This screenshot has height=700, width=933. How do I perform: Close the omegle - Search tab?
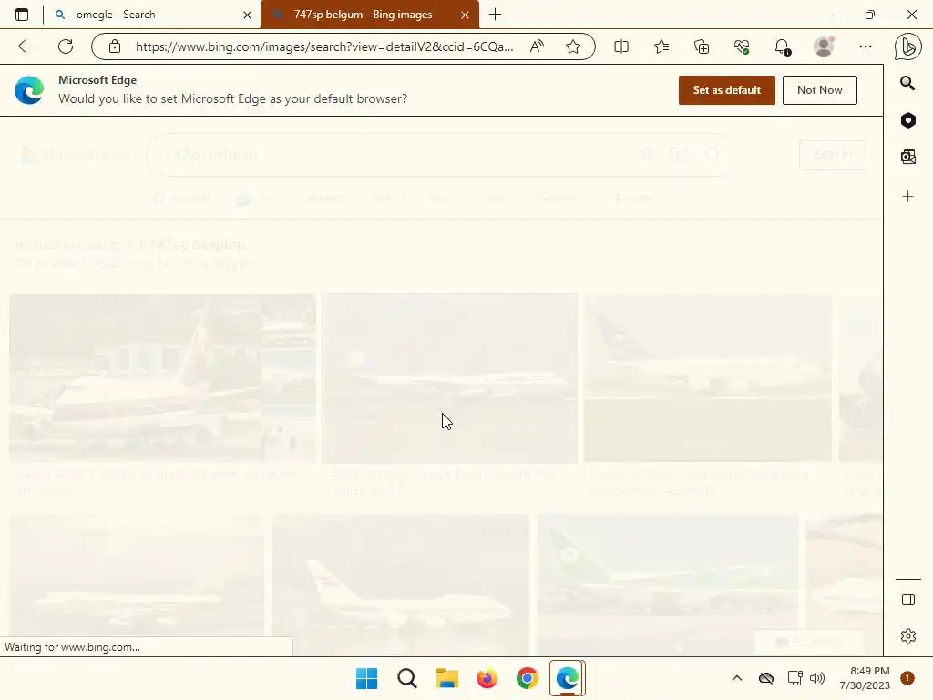click(248, 15)
